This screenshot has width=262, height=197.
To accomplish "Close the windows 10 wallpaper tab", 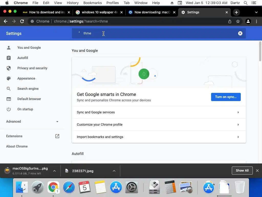I will click(x=122, y=12).
